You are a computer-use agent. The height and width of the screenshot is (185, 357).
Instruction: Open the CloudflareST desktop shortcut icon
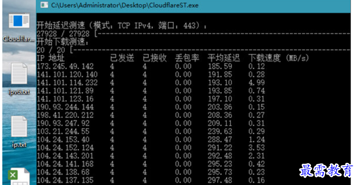click(19, 21)
